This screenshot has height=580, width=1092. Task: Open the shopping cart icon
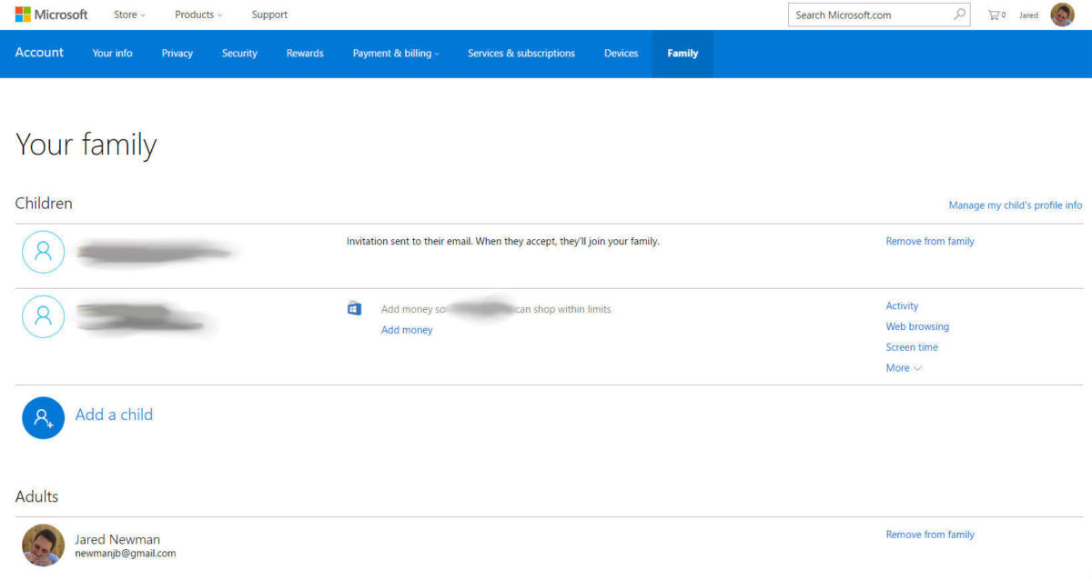(996, 15)
